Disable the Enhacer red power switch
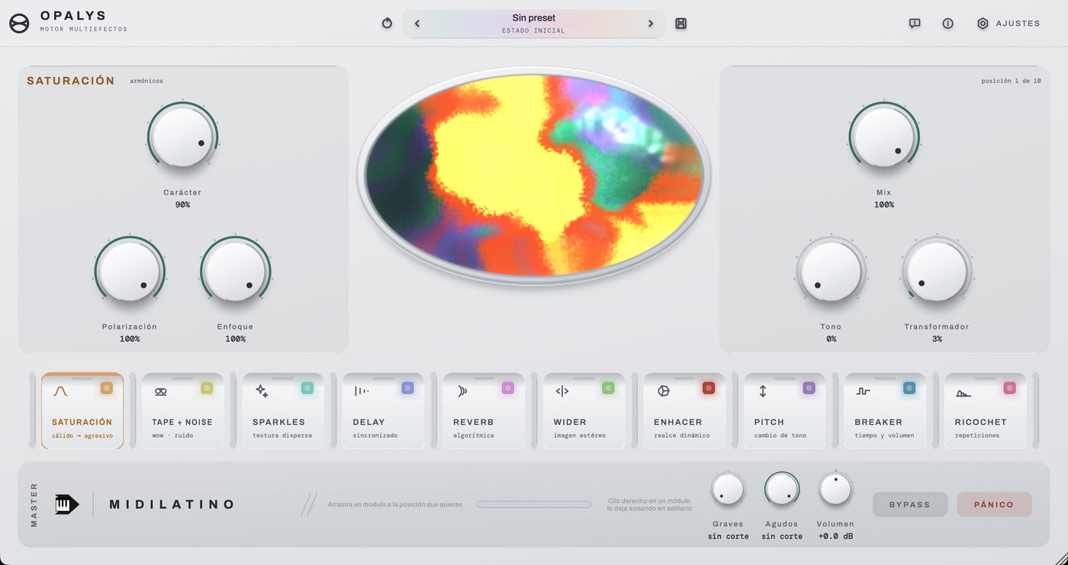The height and width of the screenshot is (565, 1068). (709, 388)
